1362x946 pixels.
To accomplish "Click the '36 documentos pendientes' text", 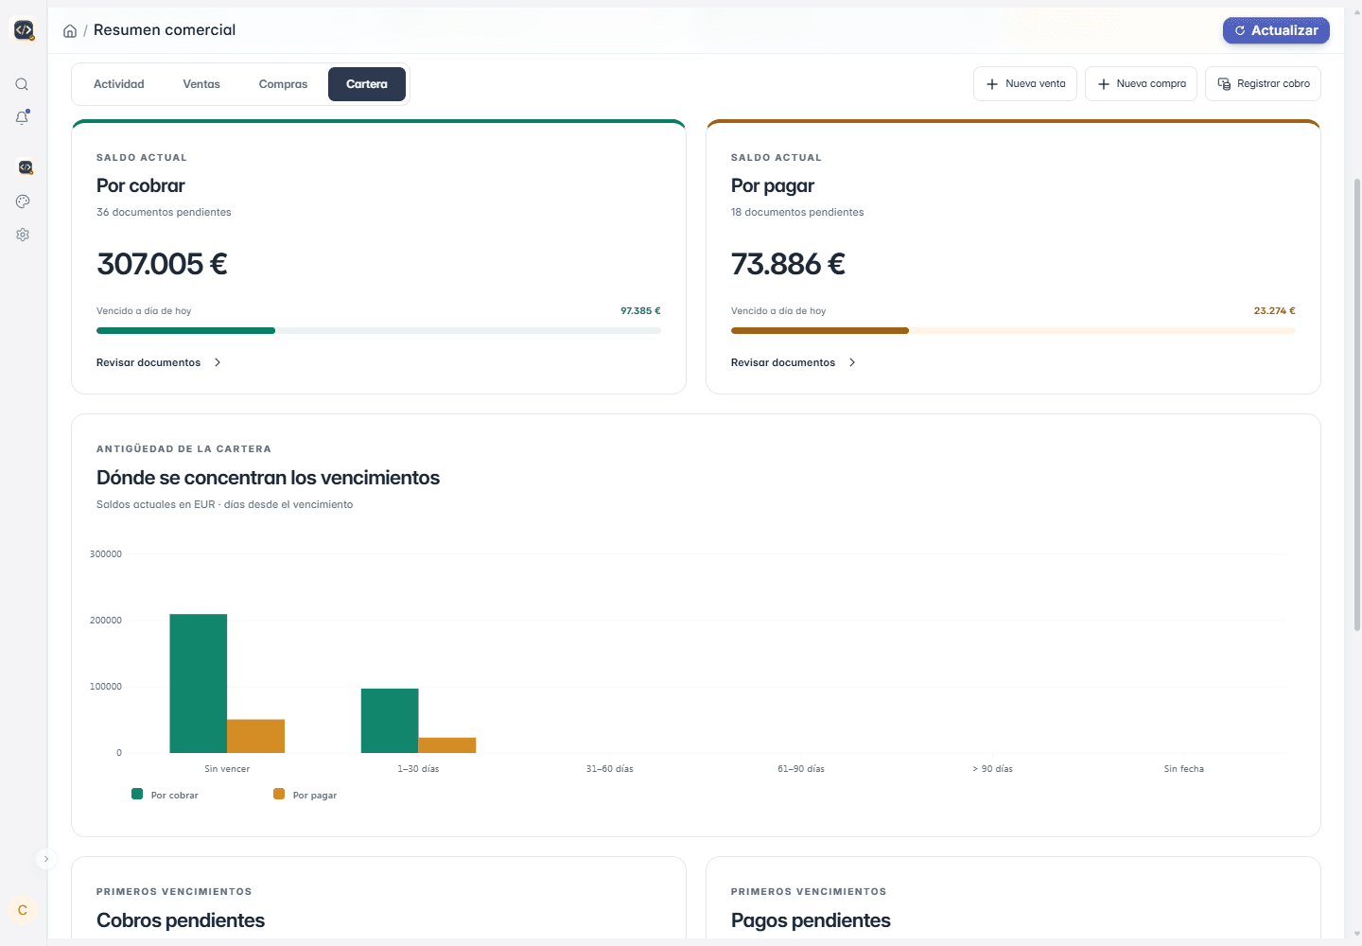I will [164, 212].
